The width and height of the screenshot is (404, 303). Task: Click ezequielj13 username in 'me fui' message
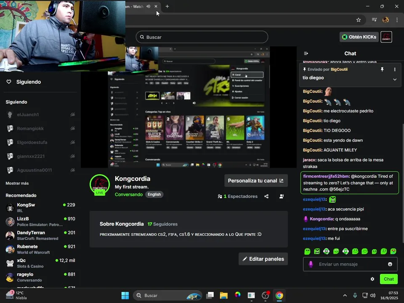tap(315, 238)
